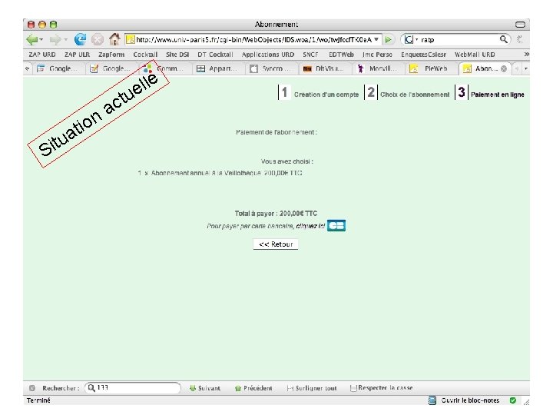The width and height of the screenshot is (553, 415).
Task: Click Ouvrir le bloc-notes in status bar
Action: tap(470, 400)
